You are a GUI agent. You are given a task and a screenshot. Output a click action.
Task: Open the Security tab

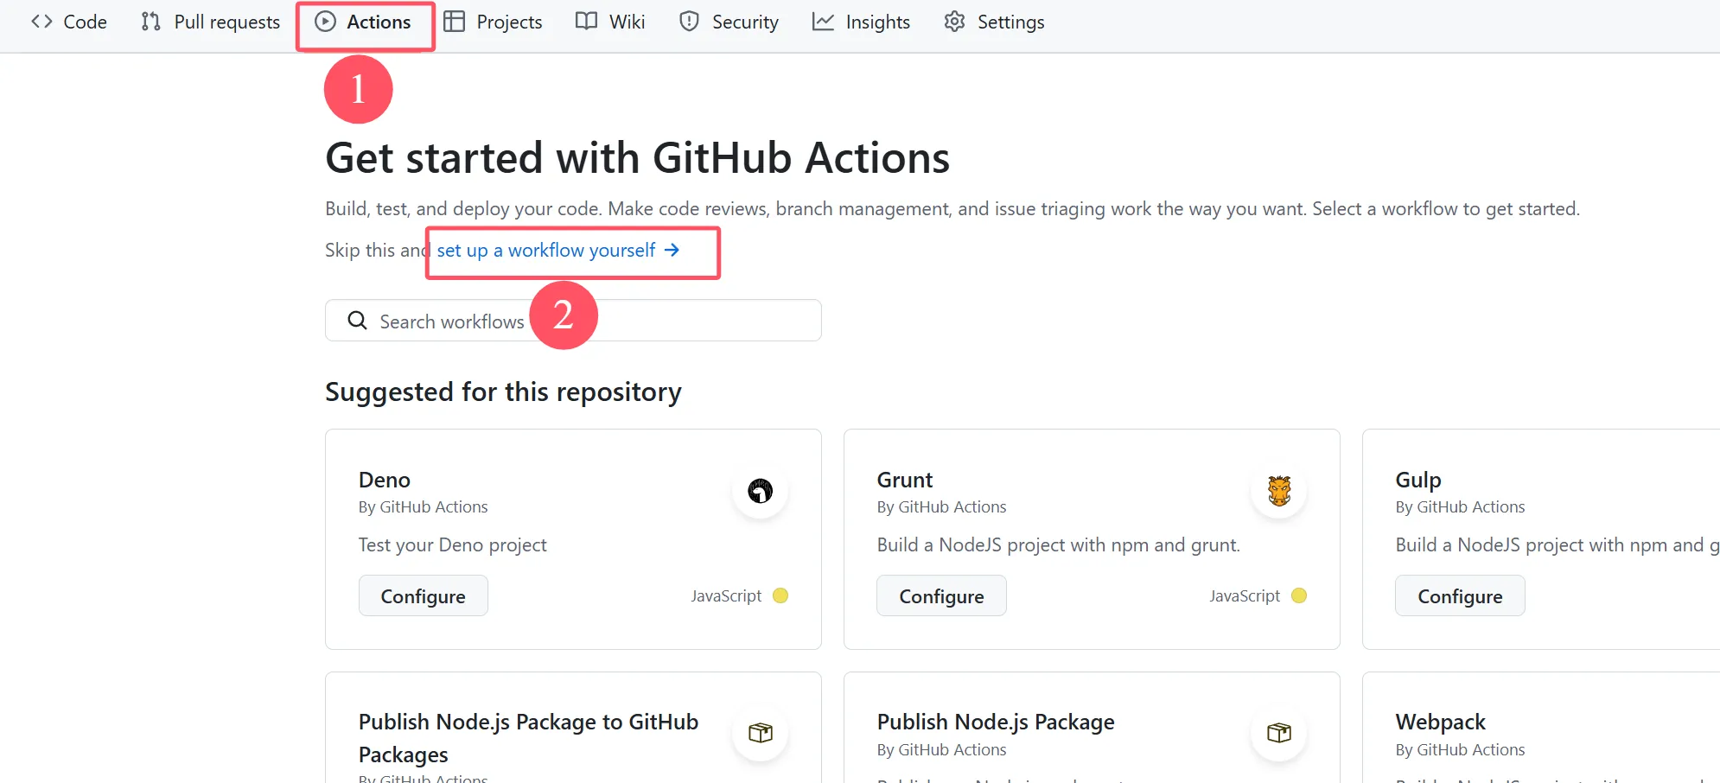point(729,22)
